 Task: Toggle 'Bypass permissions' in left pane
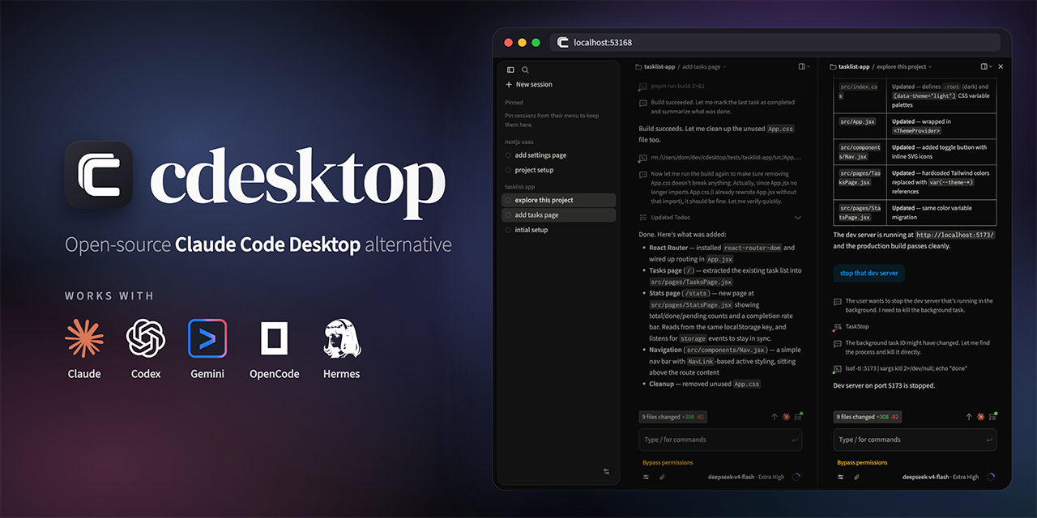(668, 462)
